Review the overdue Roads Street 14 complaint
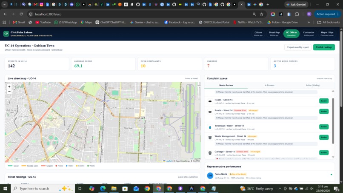343x193 pixels. 324,112
